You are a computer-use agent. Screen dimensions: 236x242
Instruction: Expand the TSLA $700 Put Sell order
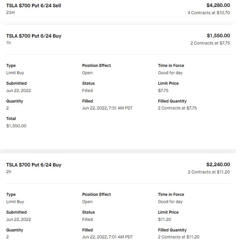click(34, 6)
